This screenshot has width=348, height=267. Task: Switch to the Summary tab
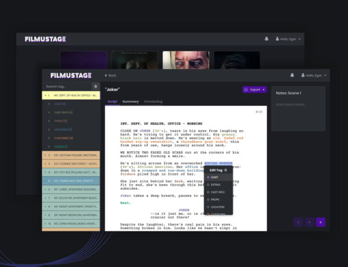(x=130, y=102)
